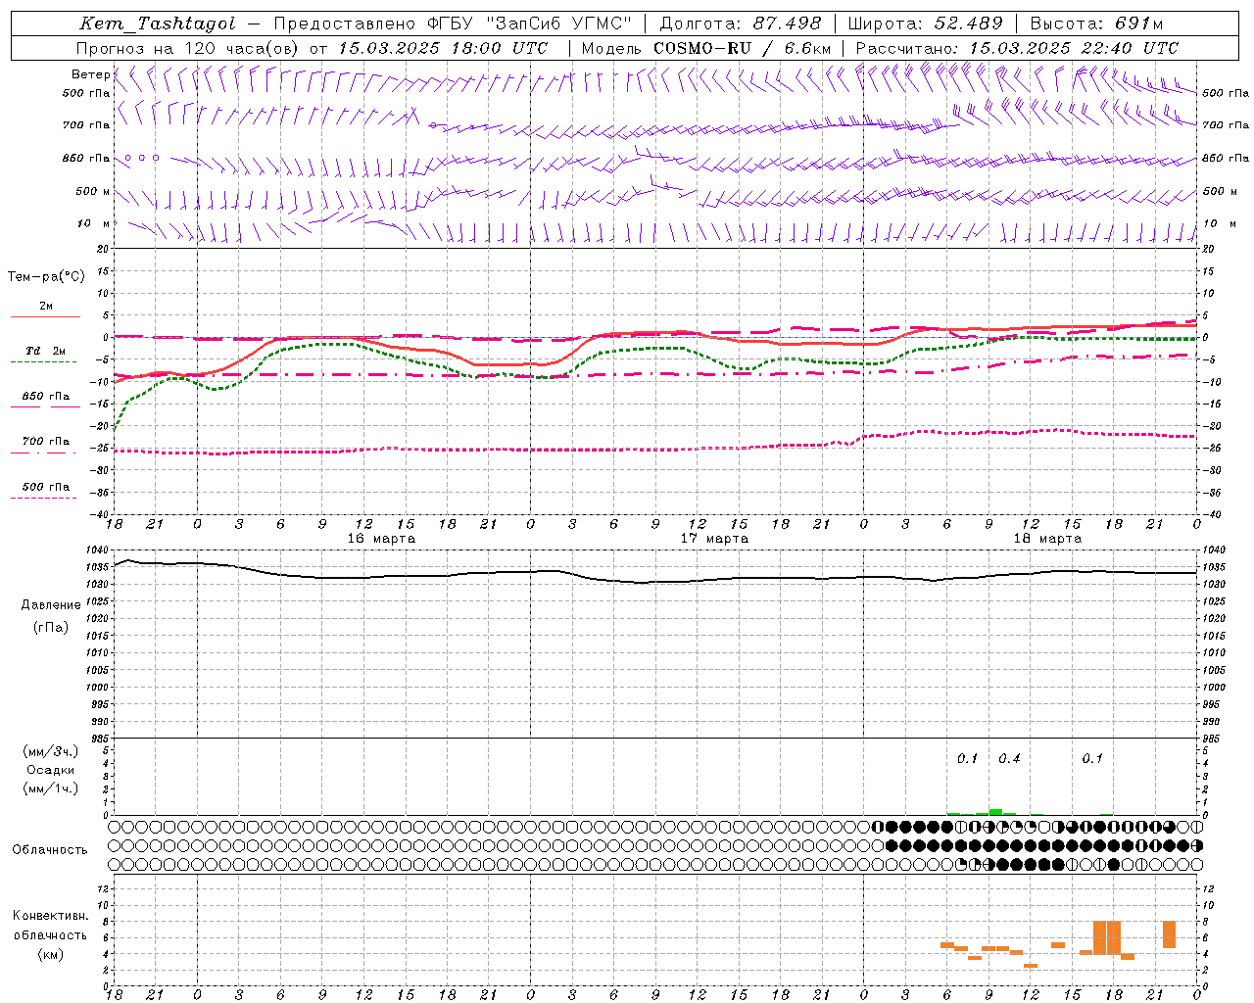Click the 0.4 precipitation amount value
1254x1003 pixels.
tap(1009, 758)
